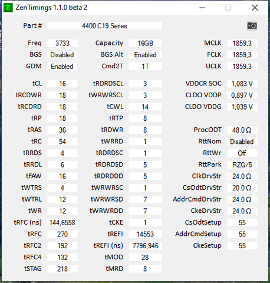
Task: Click the Freq value 3733
Action: [x=62, y=43]
